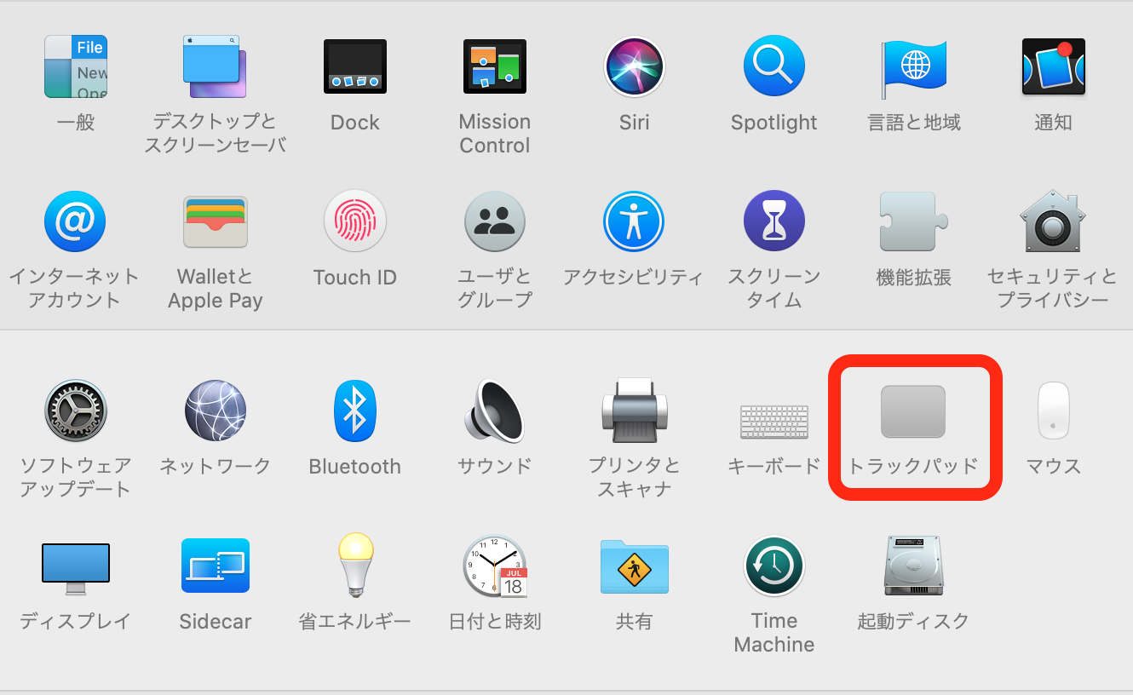Viewport: 1133px width, 695px height.
Task: Open ディスプレイ monitor icon
Action: pyautogui.click(x=75, y=569)
